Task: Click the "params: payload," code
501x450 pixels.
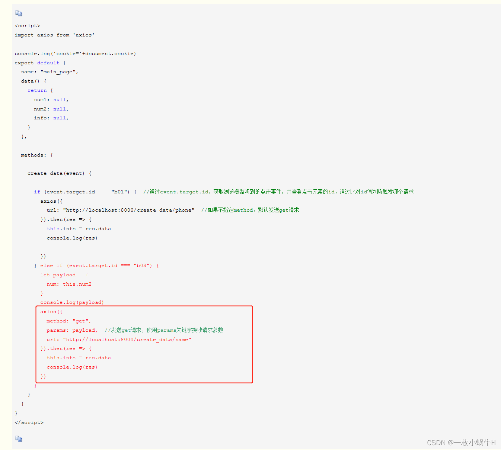Action: (72, 330)
